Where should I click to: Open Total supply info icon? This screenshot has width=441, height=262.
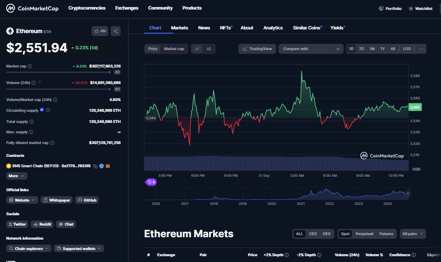click(x=31, y=122)
